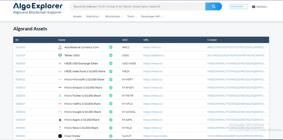Screen dimensions: 283x140
Task: Open the MAINNET network dropdown
Action: 239,7
